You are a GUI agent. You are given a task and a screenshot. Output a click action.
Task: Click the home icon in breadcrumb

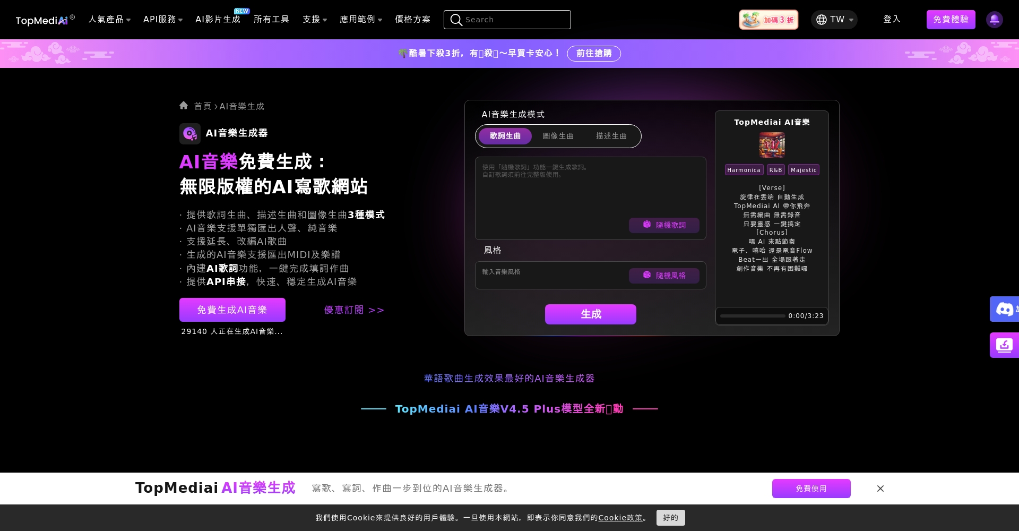[x=184, y=105]
